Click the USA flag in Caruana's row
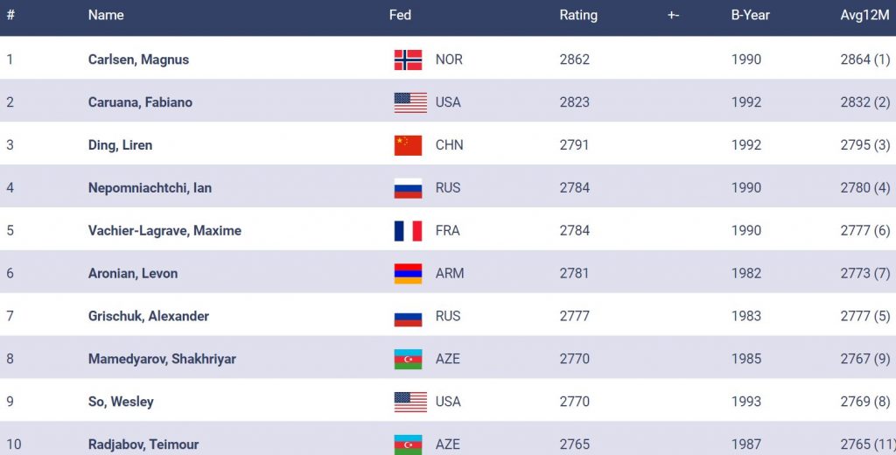 (410, 102)
